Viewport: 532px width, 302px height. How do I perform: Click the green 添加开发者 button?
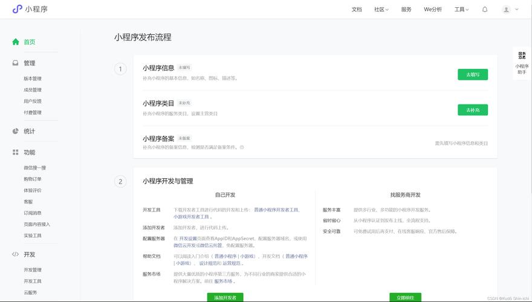(225, 297)
